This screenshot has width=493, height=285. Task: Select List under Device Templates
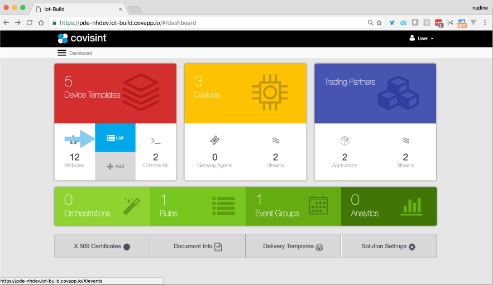115,138
